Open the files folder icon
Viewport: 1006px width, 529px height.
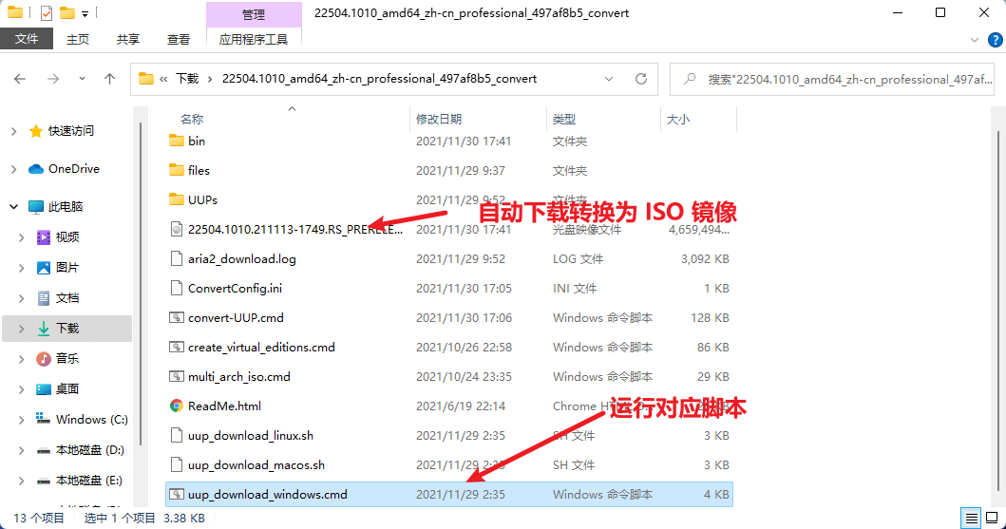[177, 170]
